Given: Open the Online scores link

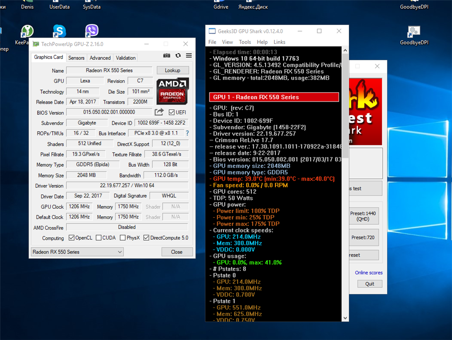Looking at the screenshot, I should [x=369, y=273].
